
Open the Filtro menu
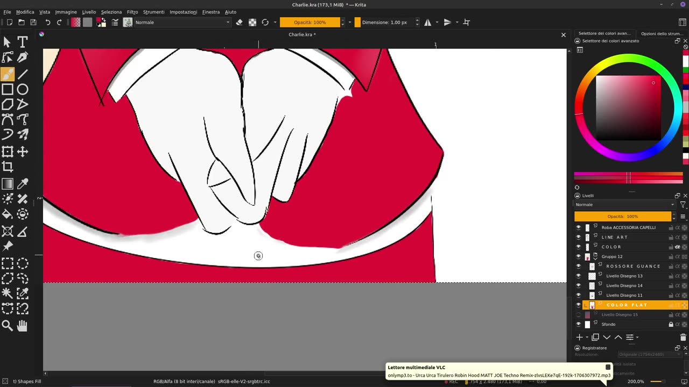(132, 12)
